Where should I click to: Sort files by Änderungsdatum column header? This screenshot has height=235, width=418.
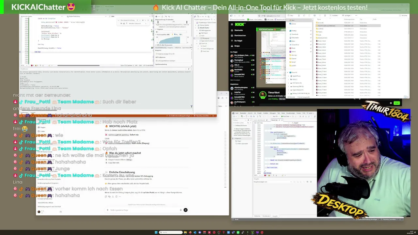(x=349, y=19)
